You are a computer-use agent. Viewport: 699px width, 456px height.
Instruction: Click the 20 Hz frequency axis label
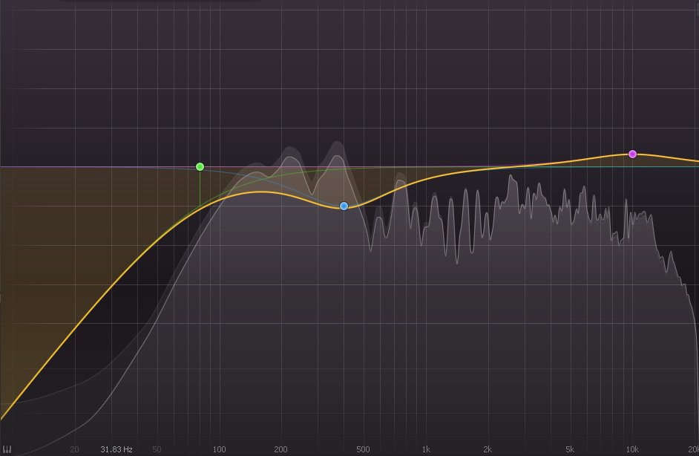click(x=74, y=449)
